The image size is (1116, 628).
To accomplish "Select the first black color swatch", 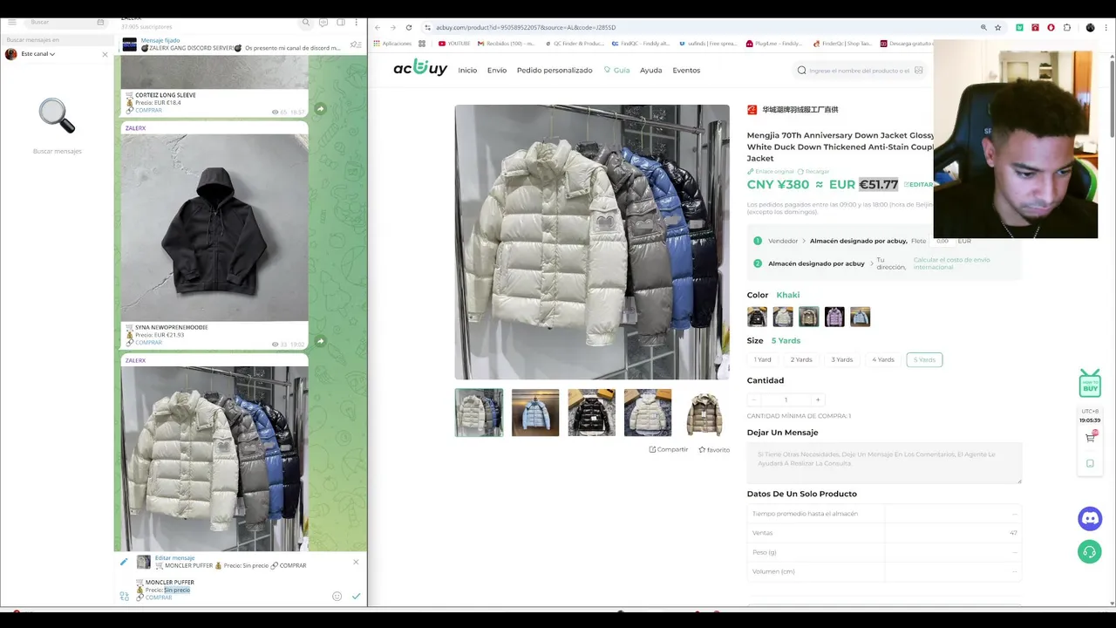I will tap(757, 317).
